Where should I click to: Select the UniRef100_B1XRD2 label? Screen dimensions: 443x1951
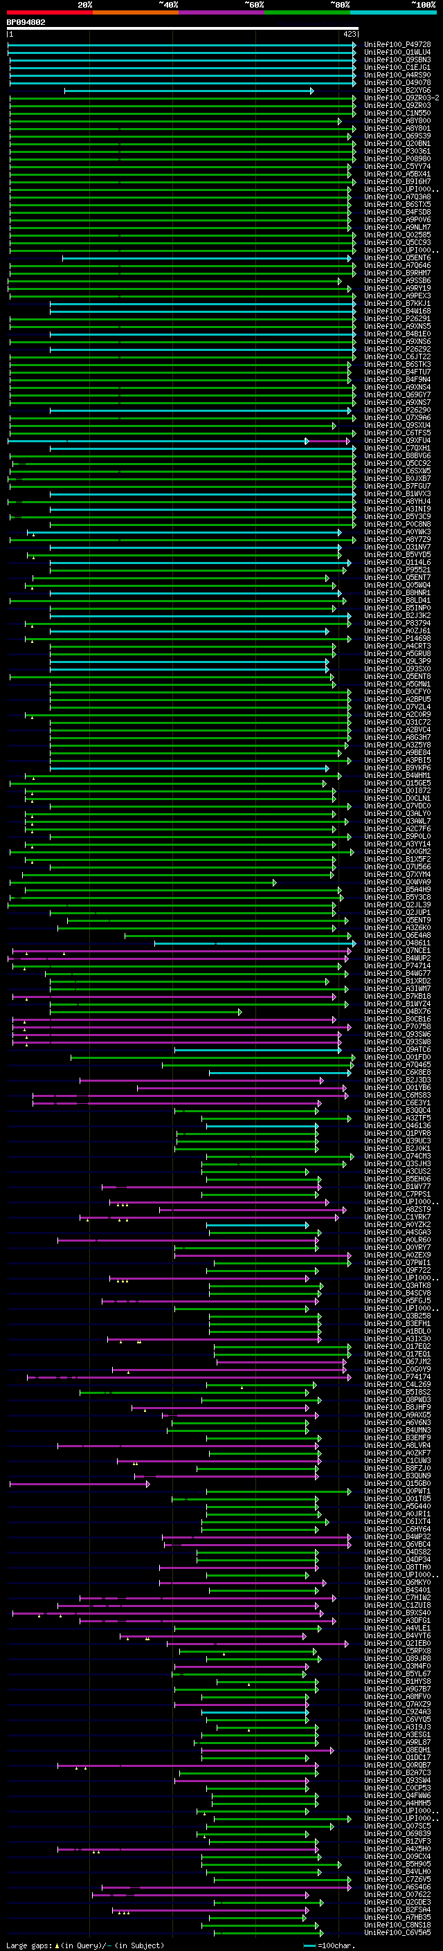pyautogui.click(x=397, y=981)
